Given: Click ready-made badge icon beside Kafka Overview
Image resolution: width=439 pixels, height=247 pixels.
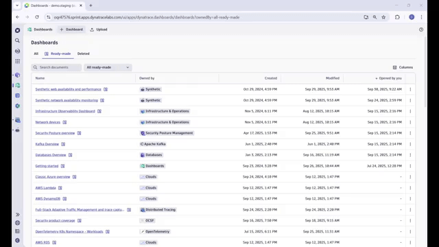Looking at the screenshot, I should (63, 144).
